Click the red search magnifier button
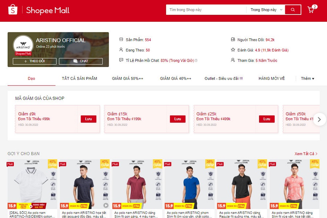327x218 pixels. tap(293, 10)
